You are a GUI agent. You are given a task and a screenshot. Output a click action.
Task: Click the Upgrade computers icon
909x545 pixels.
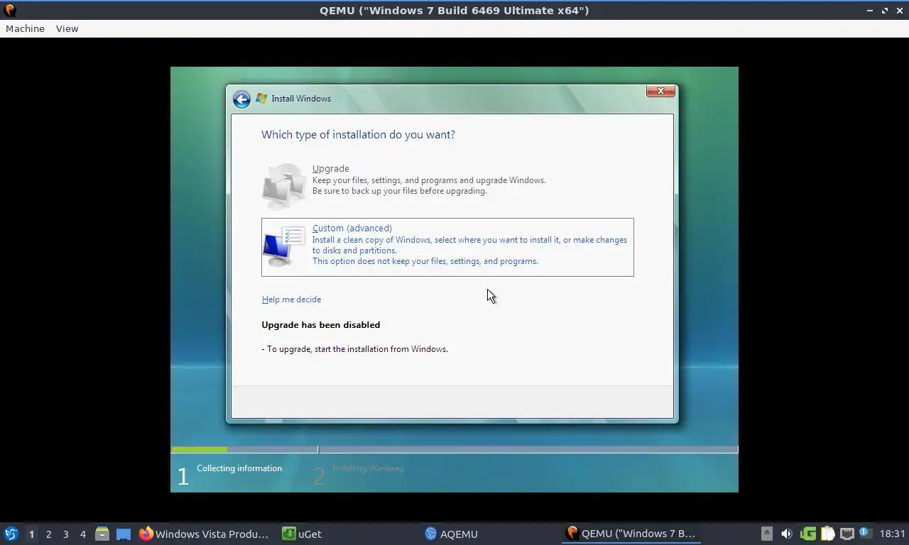[x=284, y=186]
